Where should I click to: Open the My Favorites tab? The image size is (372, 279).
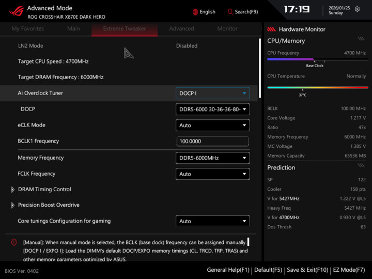pos(27,29)
